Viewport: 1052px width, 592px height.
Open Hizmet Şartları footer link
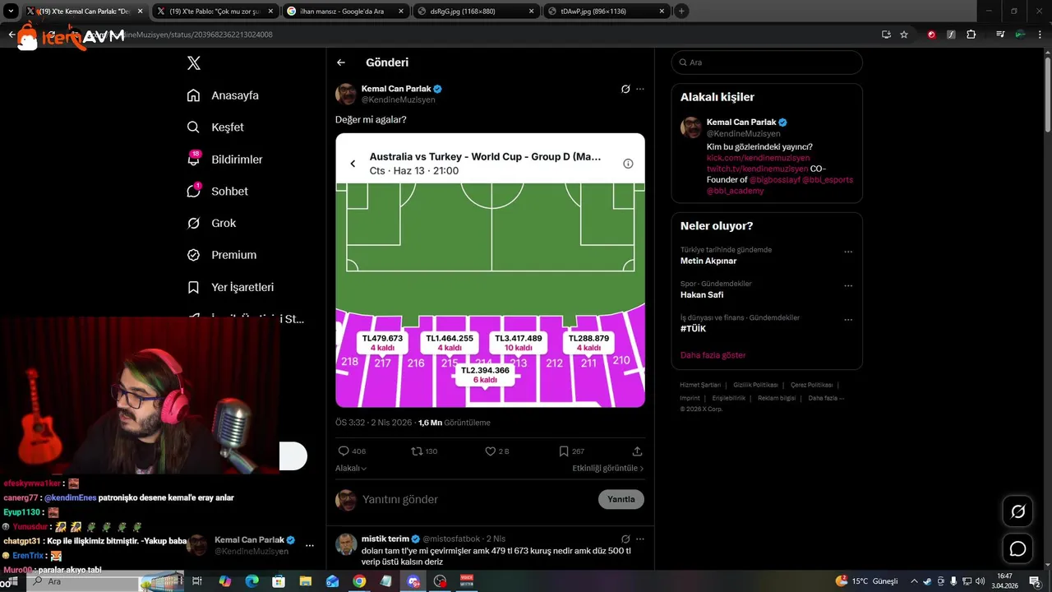(x=700, y=385)
